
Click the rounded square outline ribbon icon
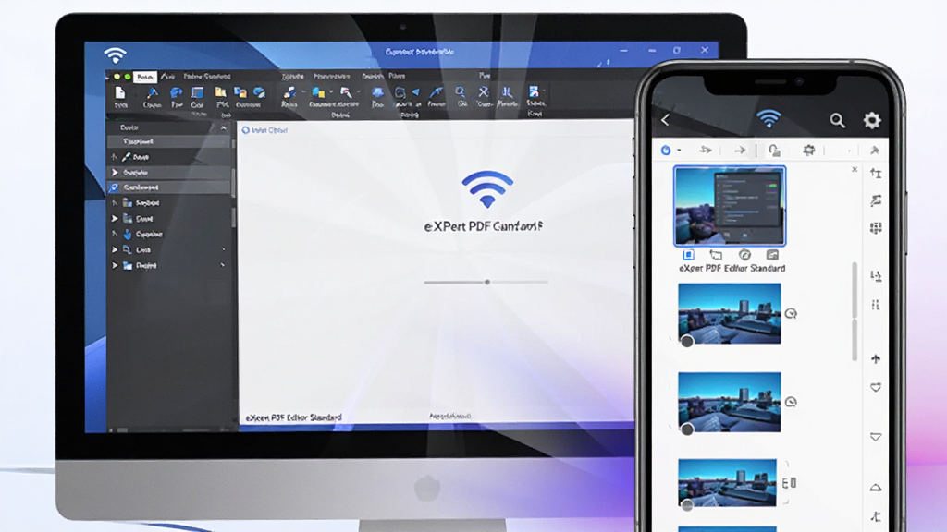[400, 92]
